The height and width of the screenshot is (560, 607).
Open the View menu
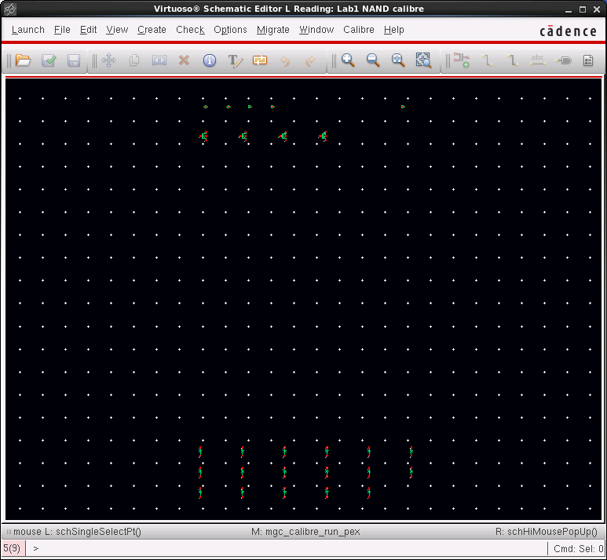(x=117, y=30)
